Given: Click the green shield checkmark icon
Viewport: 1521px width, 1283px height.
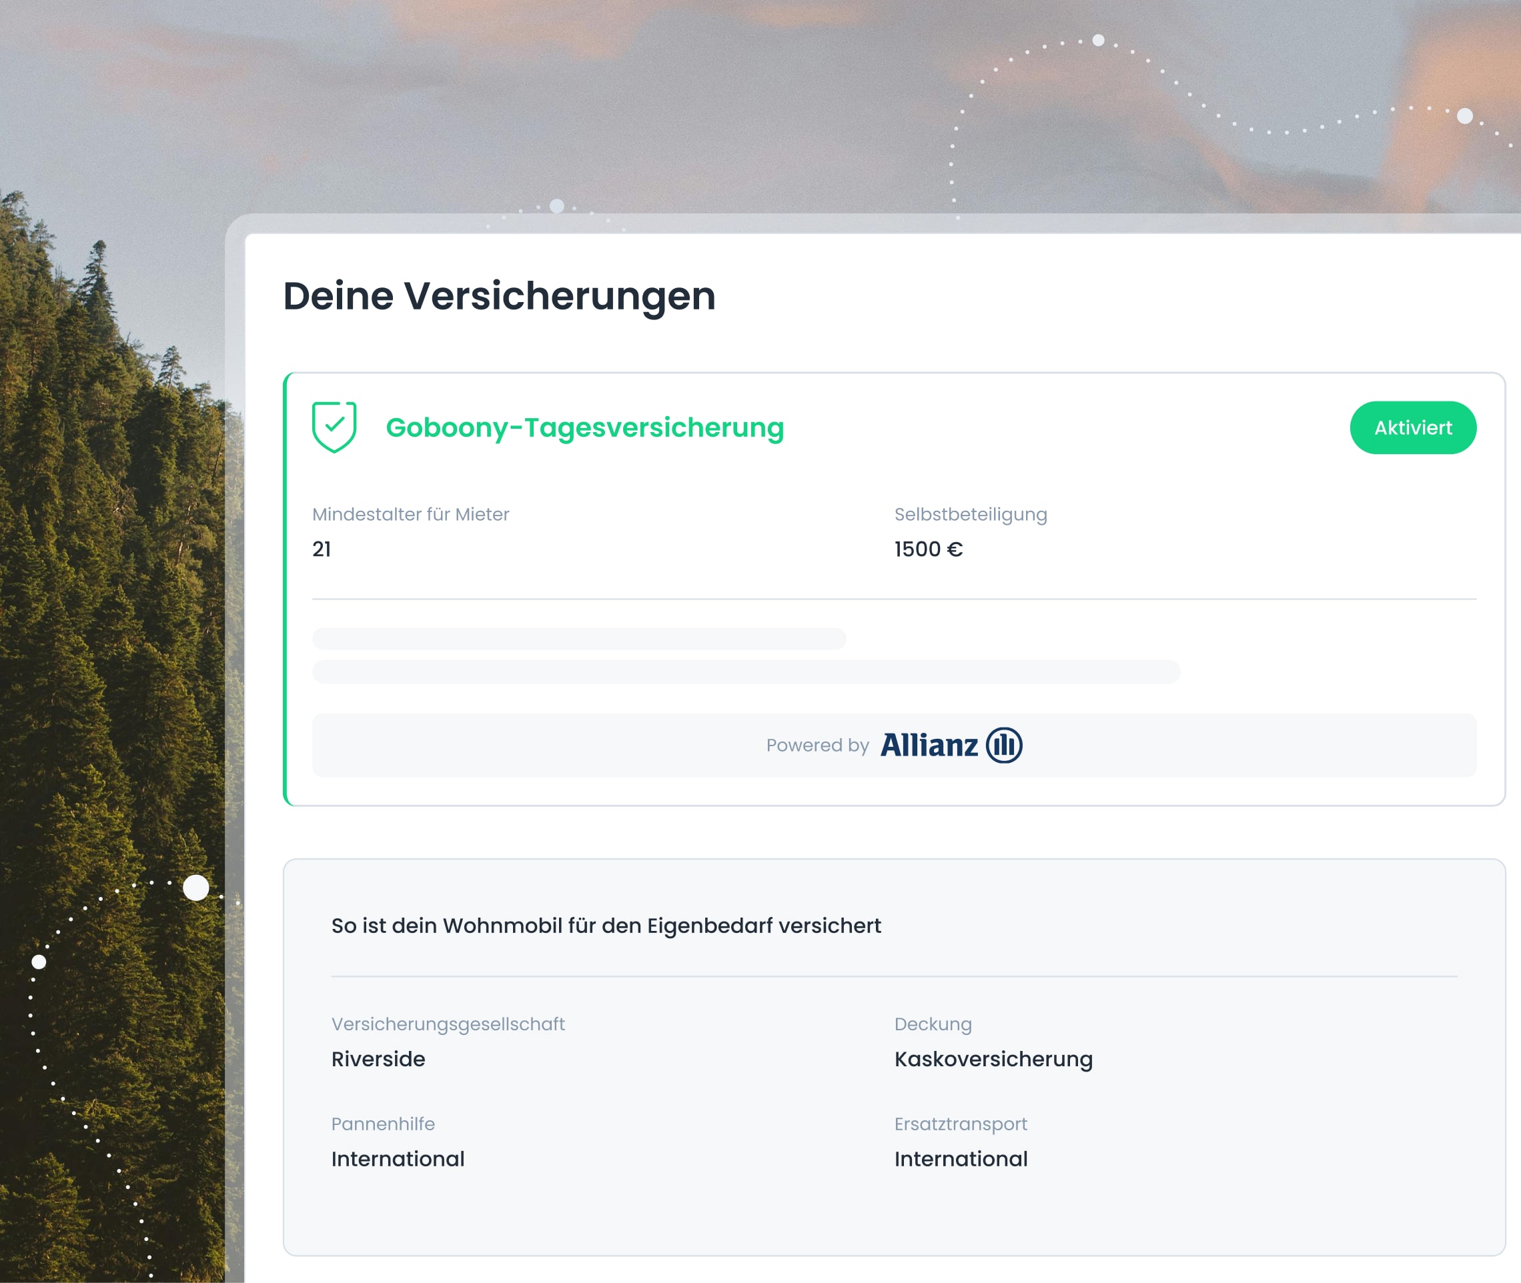Looking at the screenshot, I should click(334, 427).
